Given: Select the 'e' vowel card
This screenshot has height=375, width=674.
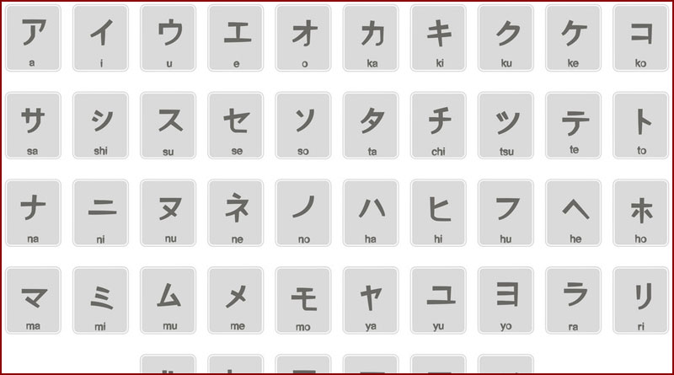Looking at the screenshot, I should pyautogui.click(x=236, y=38).
